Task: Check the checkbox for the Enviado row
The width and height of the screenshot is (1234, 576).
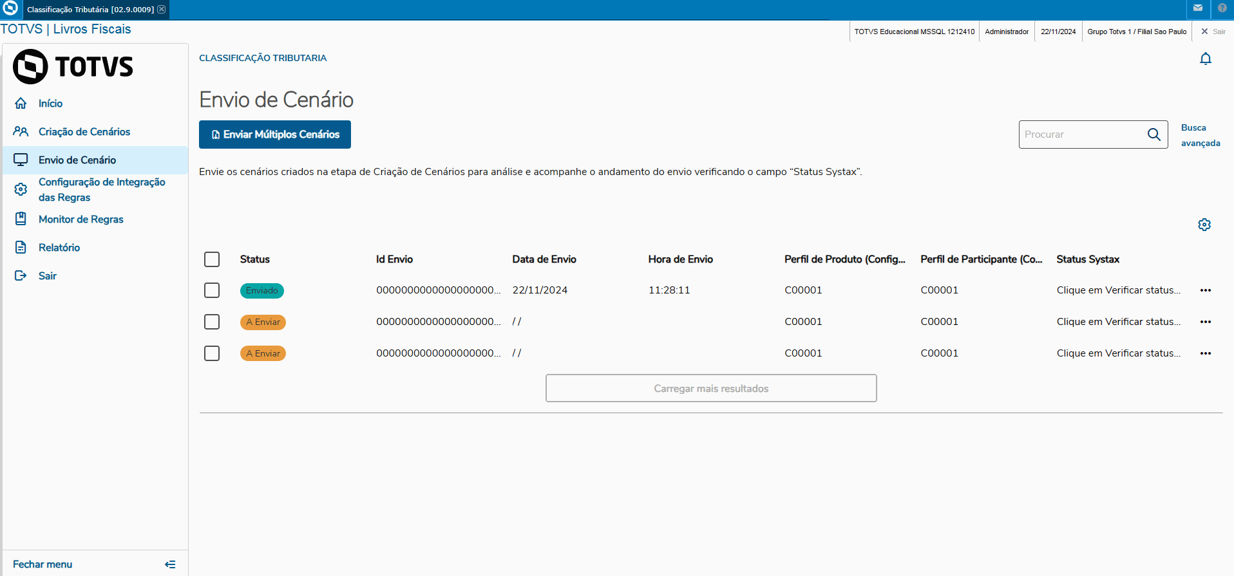Action: (212, 290)
